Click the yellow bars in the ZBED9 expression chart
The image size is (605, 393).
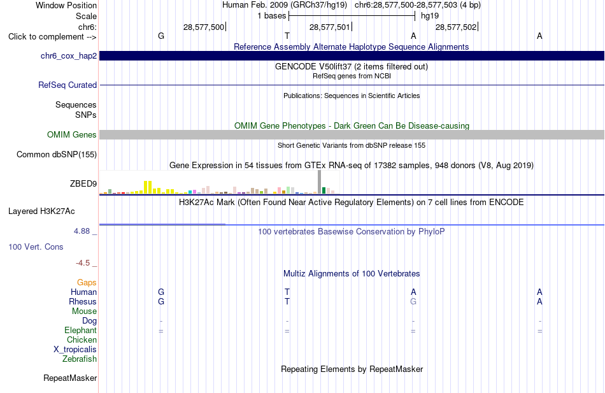148,187
